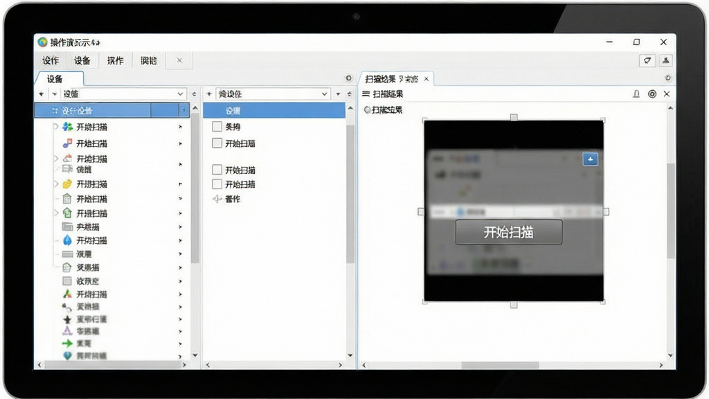The image size is (709, 399).
Task: Click the updown arrows right of 设備 combo
Action: (194, 94)
